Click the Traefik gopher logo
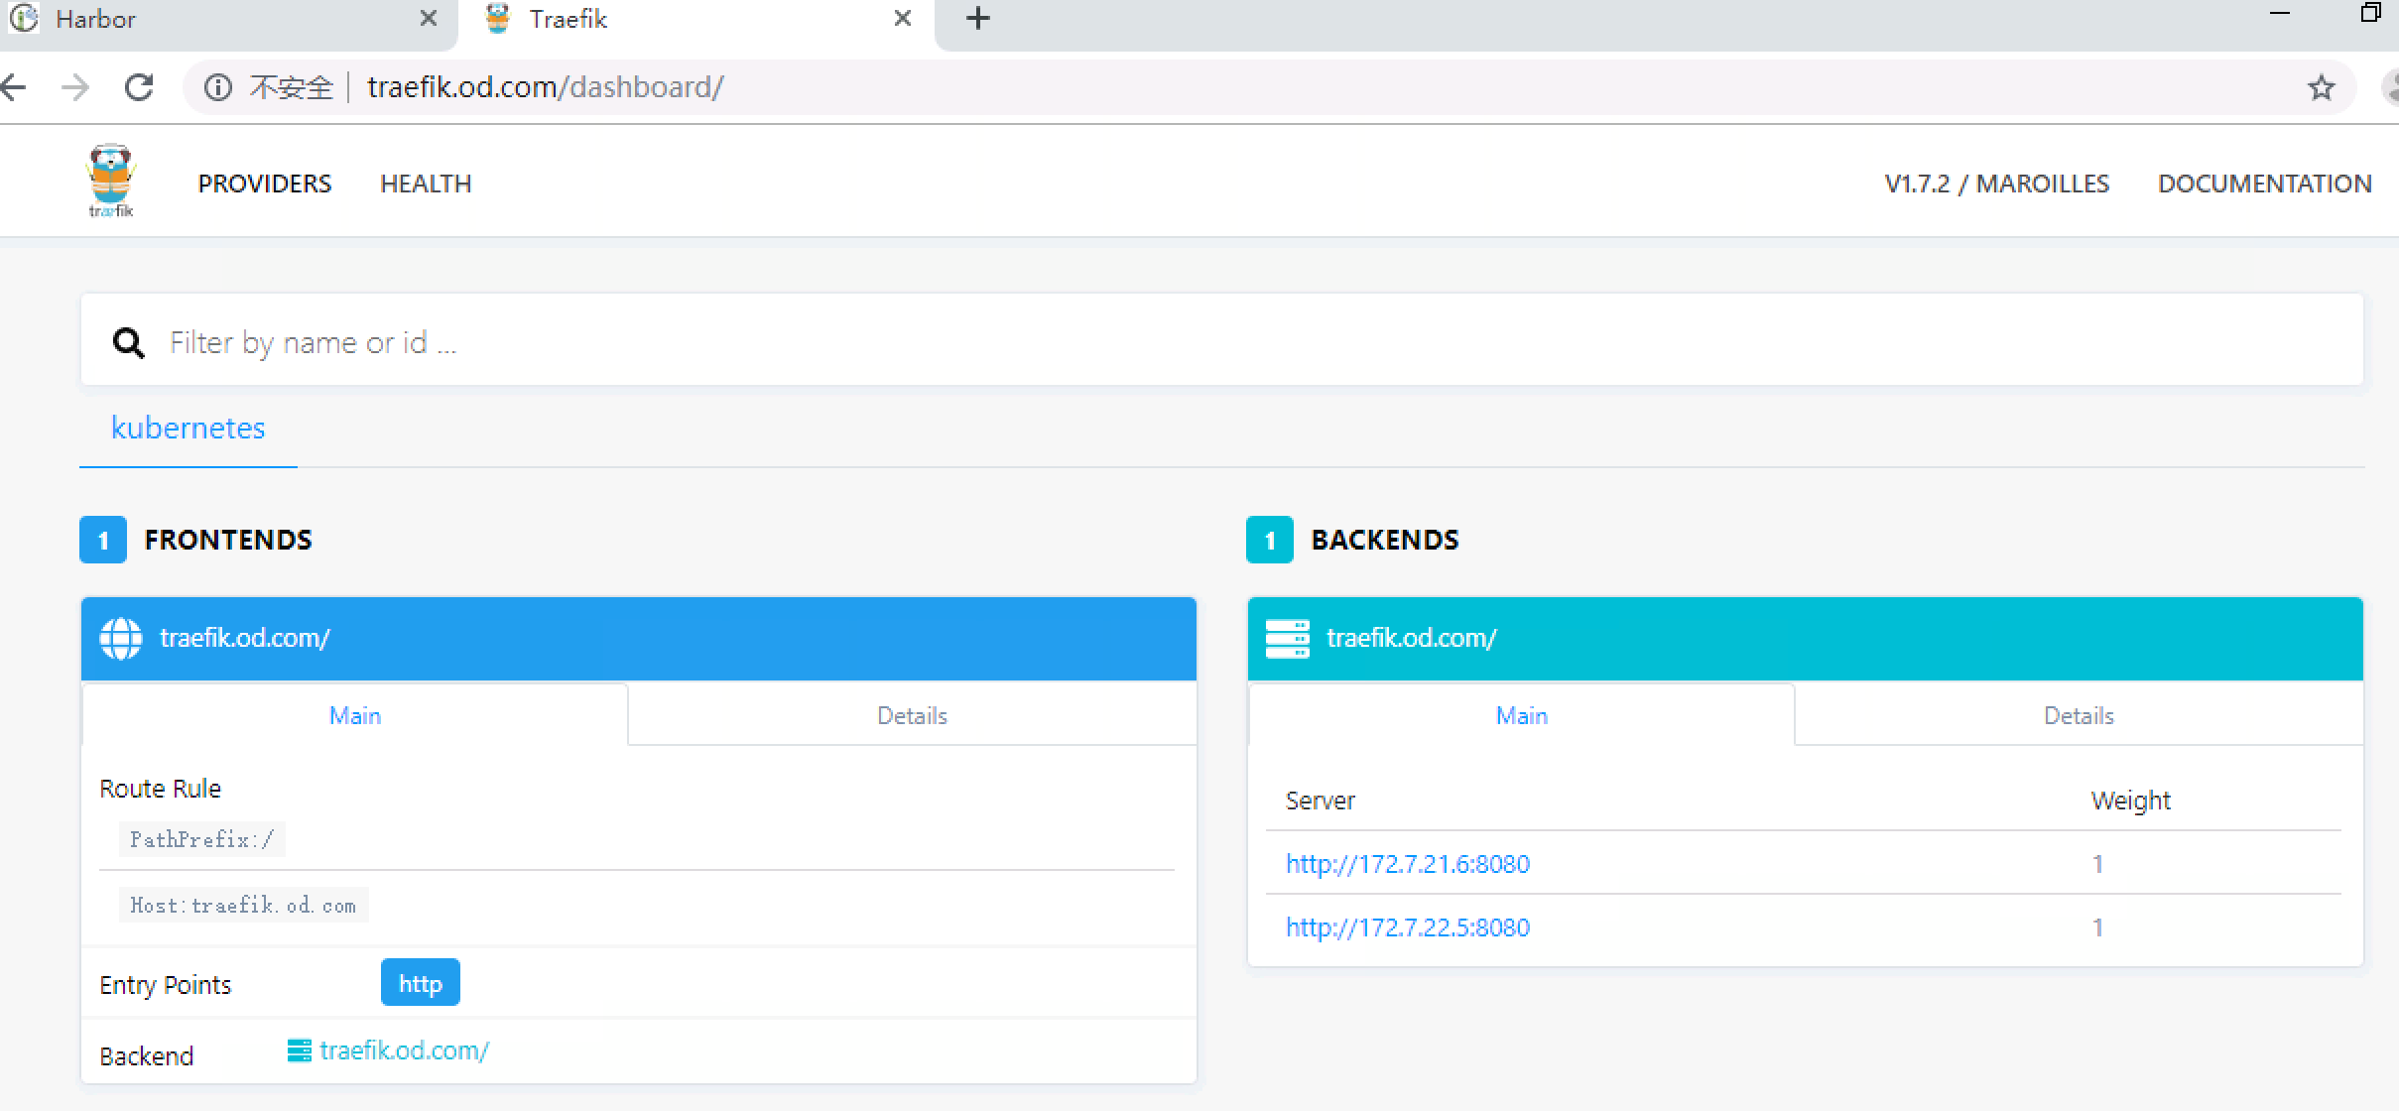This screenshot has height=1111, width=2399. tap(111, 180)
